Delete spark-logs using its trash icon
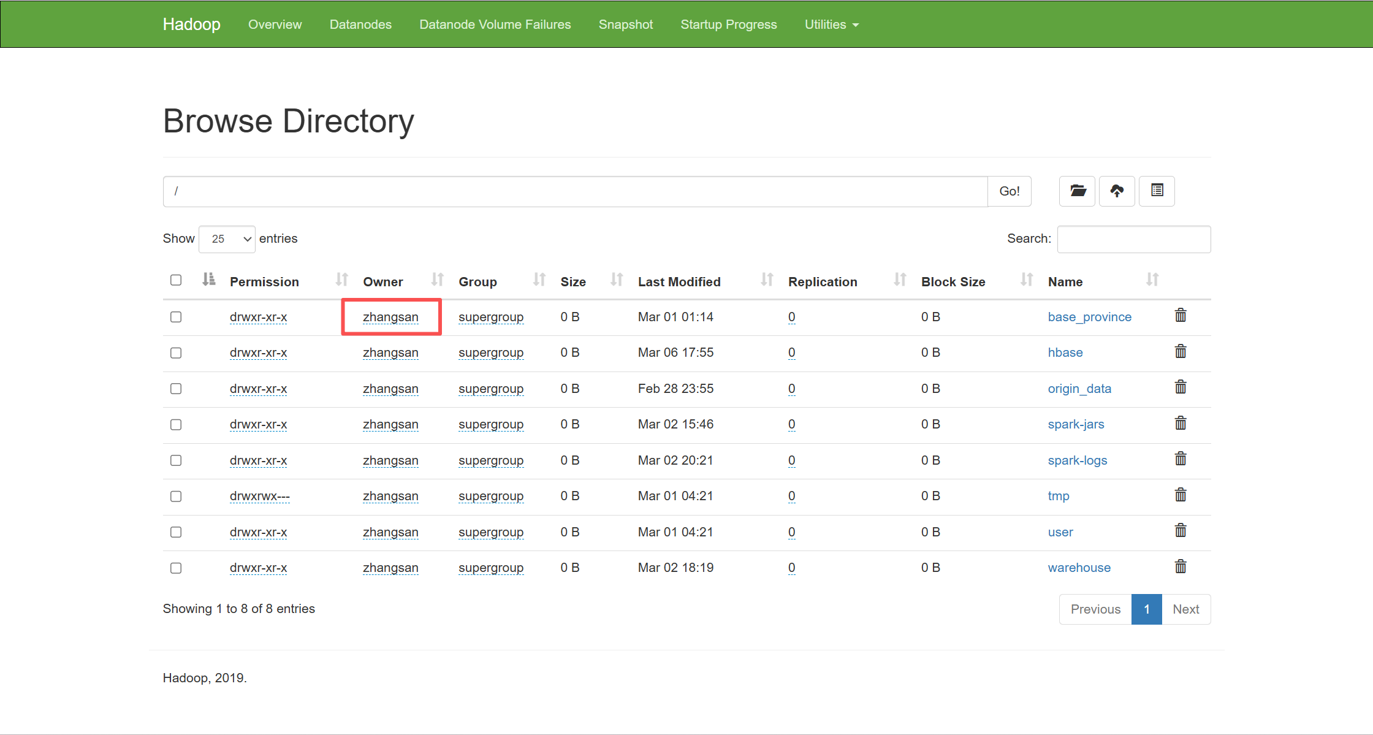 1181,459
